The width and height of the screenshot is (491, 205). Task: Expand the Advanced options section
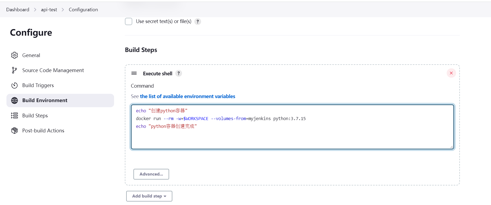click(151, 174)
